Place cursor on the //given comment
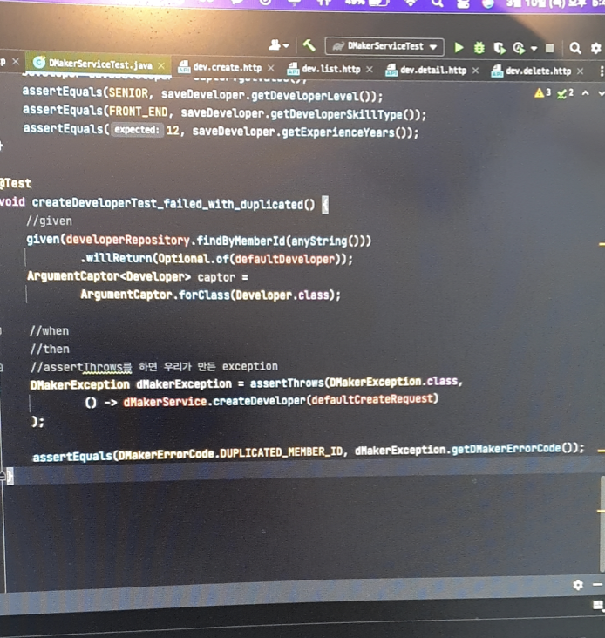 (49, 221)
